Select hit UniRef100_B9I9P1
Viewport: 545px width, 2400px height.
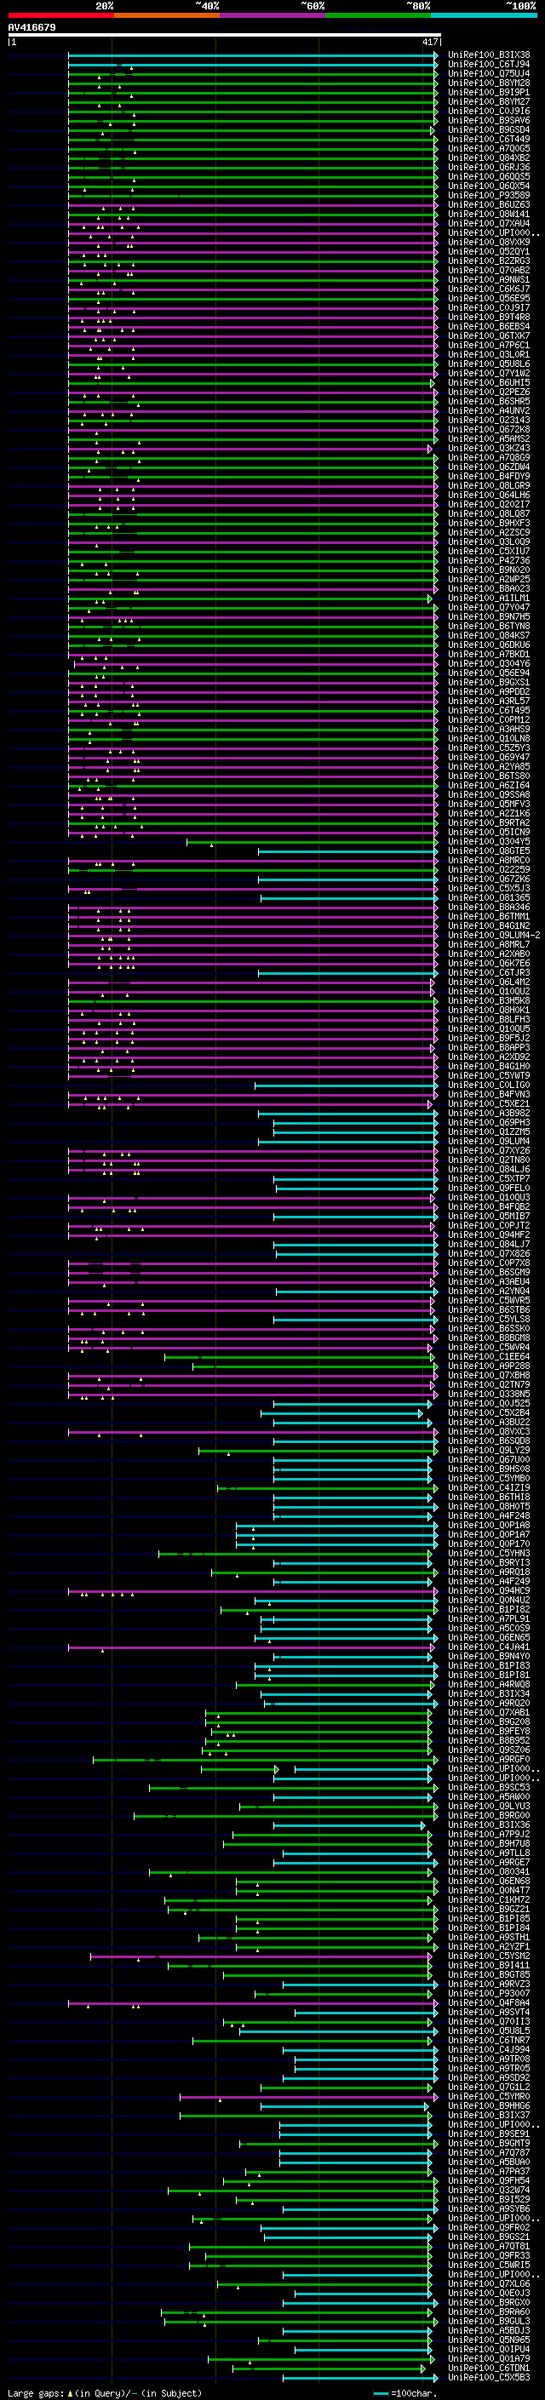coord(489,92)
